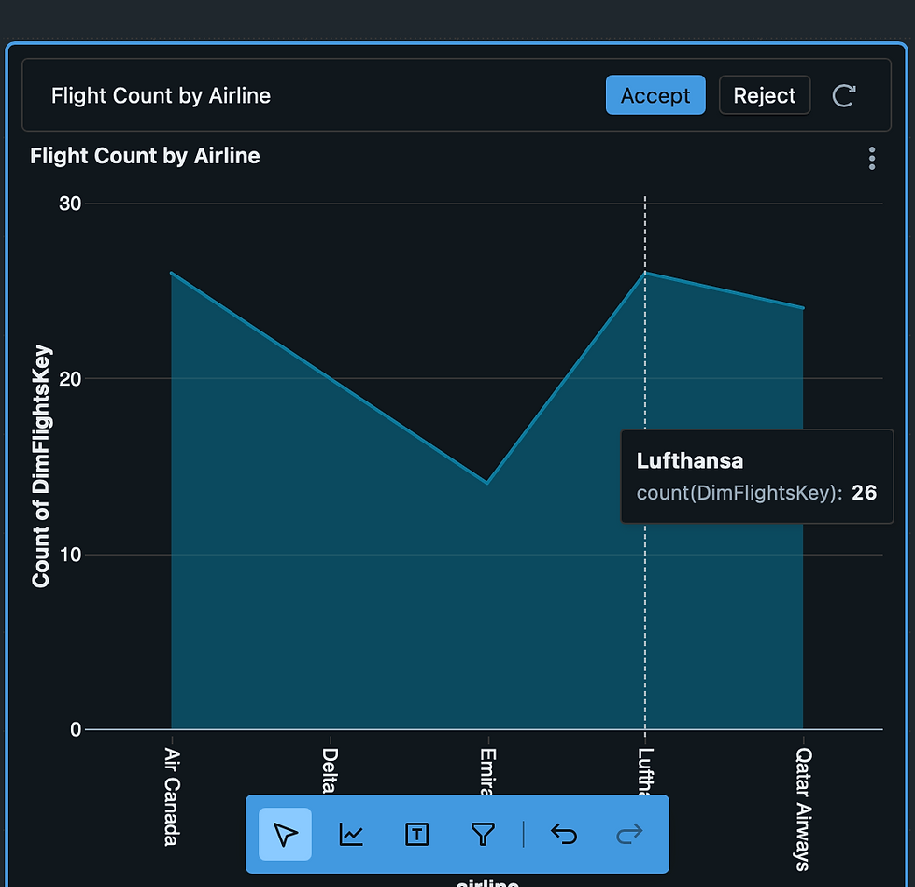Click the add visualization chart icon
Screen dimensions: 915x887
point(351,834)
